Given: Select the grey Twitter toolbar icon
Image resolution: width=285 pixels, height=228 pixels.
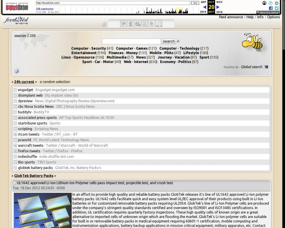Looking at the screenshot, I should [x=152, y=24].
